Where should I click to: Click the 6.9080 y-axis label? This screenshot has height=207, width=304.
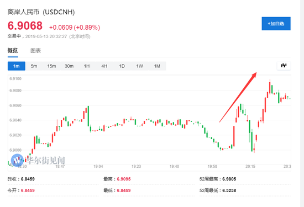click(15, 91)
